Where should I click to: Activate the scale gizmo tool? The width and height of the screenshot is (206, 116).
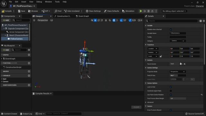102,20
